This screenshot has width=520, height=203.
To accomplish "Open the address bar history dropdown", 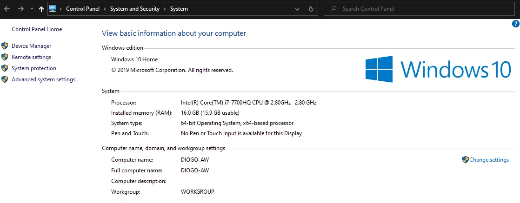I will 297,9.
